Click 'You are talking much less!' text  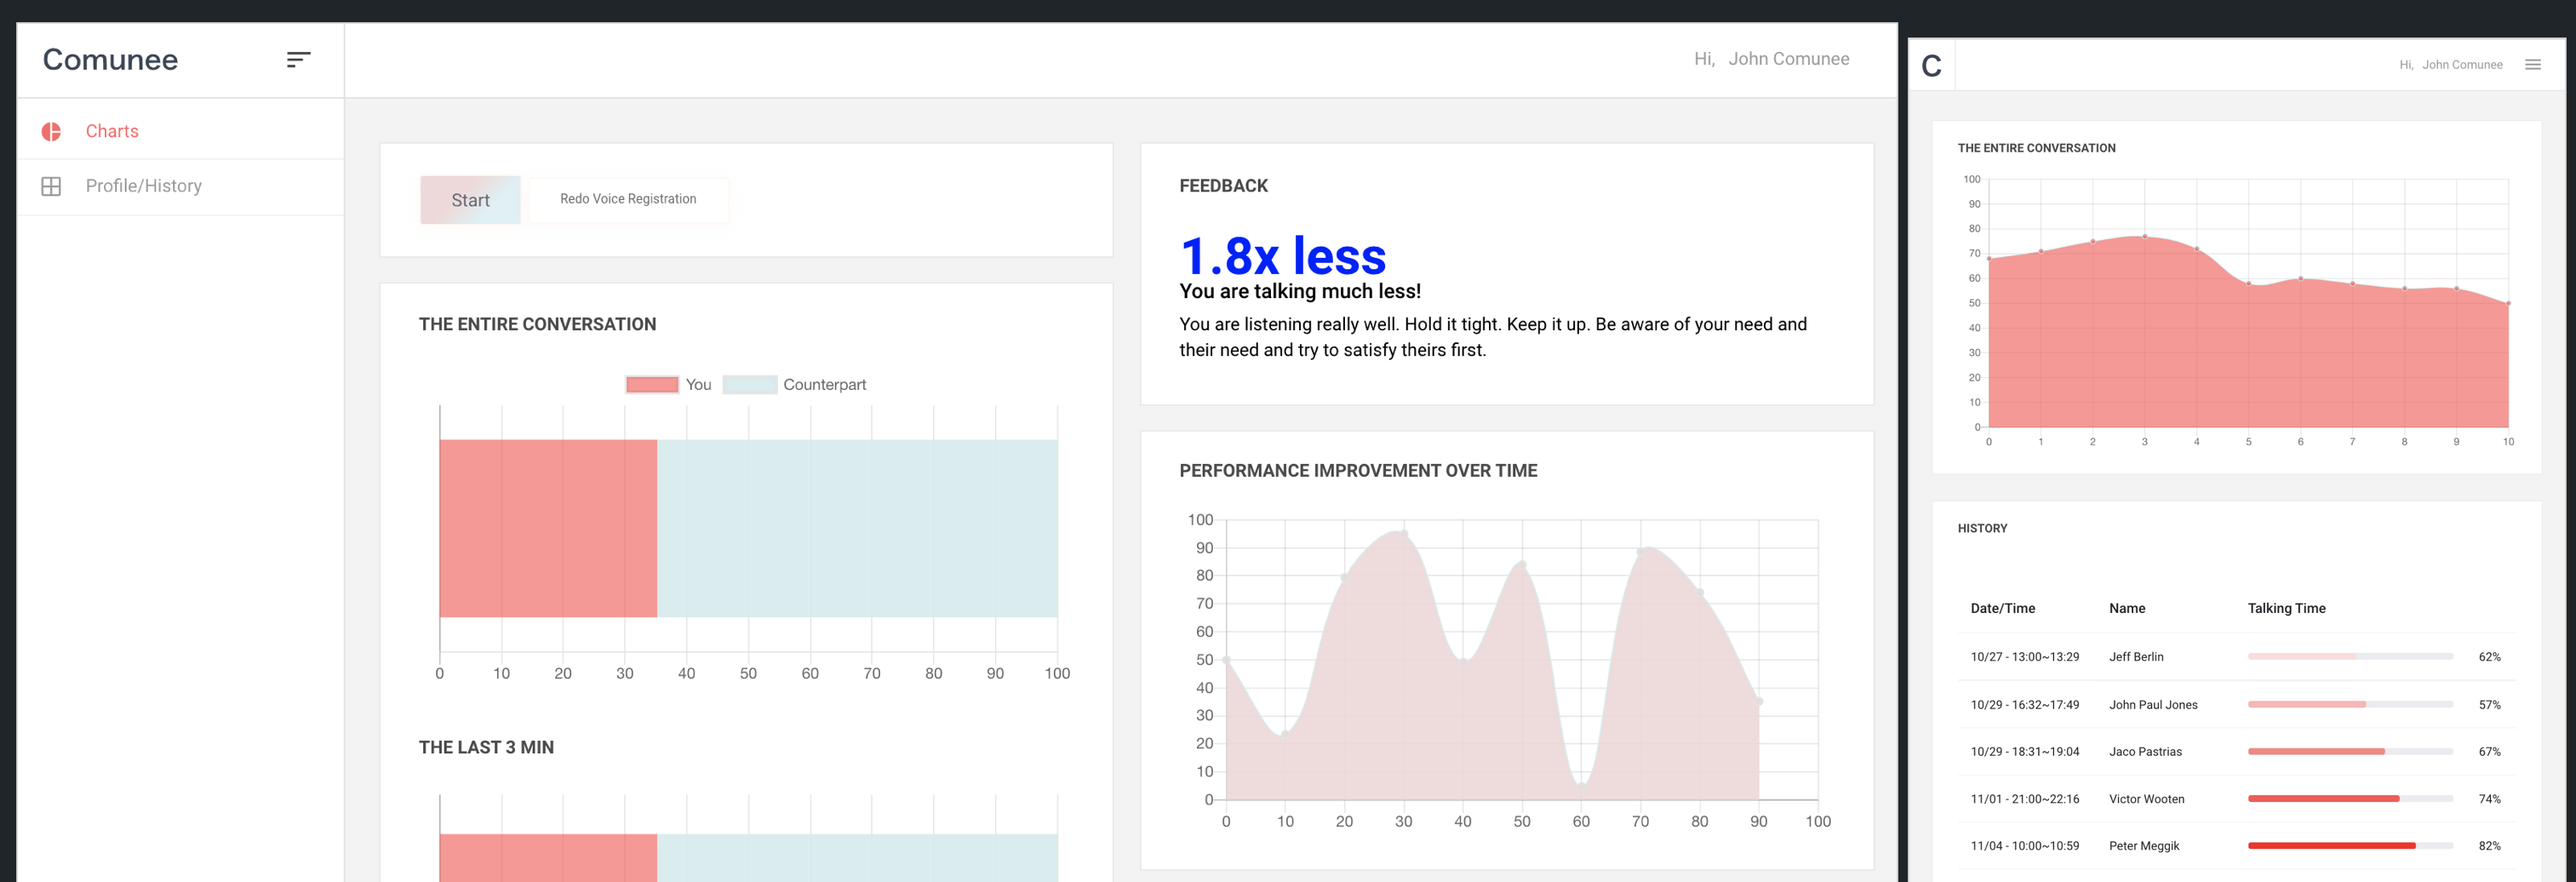pyautogui.click(x=1300, y=292)
